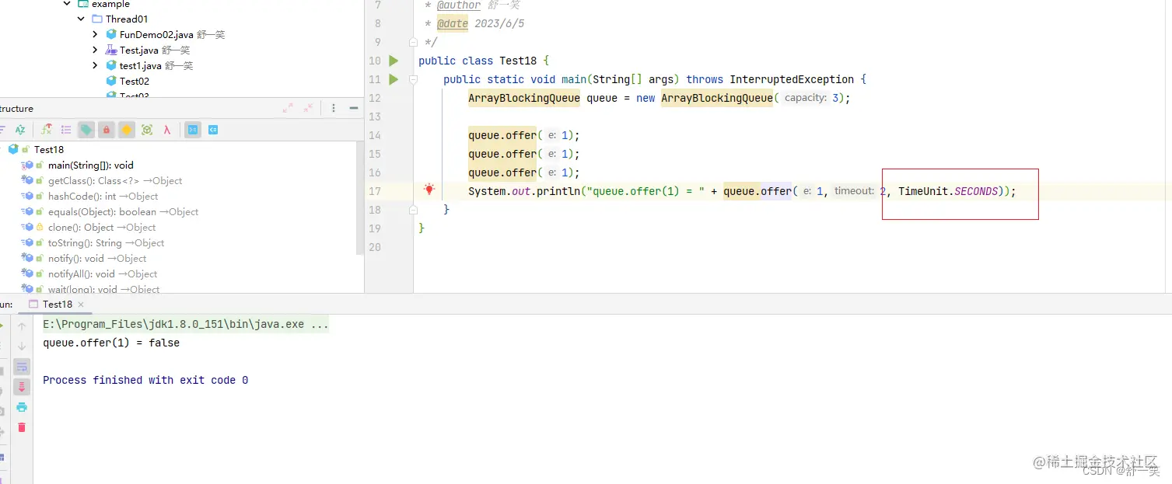Toggle scroll to end in Run console
Viewport: 1172px width, 484px height.
click(22, 387)
